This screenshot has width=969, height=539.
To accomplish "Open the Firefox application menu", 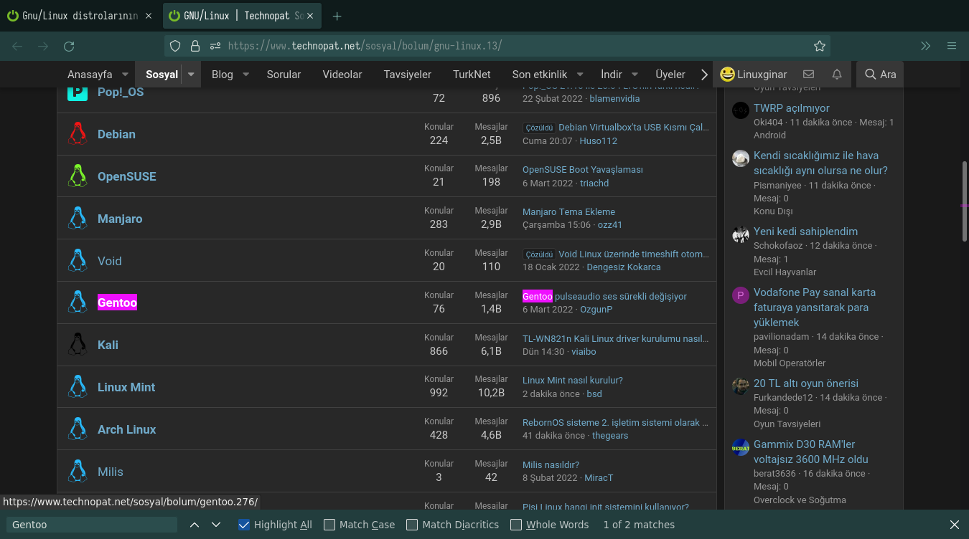I will coord(952,46).
